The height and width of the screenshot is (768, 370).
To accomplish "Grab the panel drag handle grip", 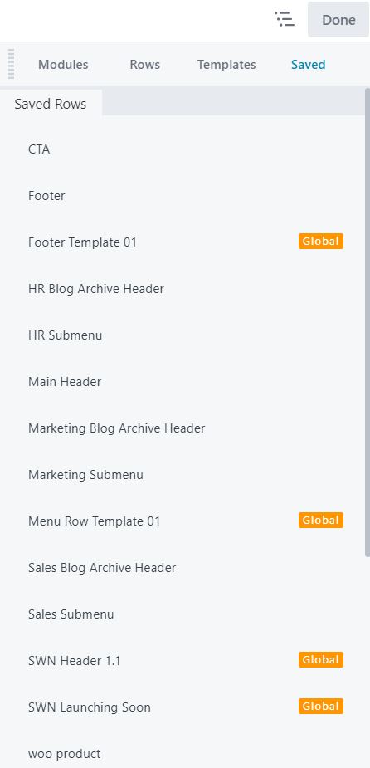I will [12, 64].
